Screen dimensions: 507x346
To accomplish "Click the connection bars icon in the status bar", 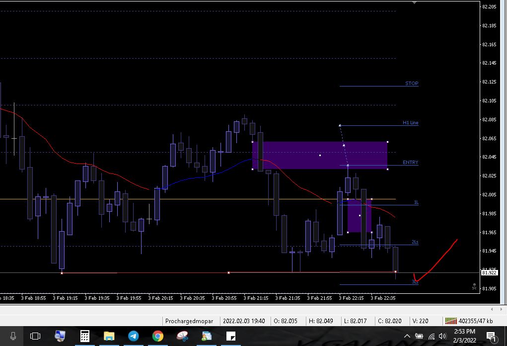I will point(451,321).
